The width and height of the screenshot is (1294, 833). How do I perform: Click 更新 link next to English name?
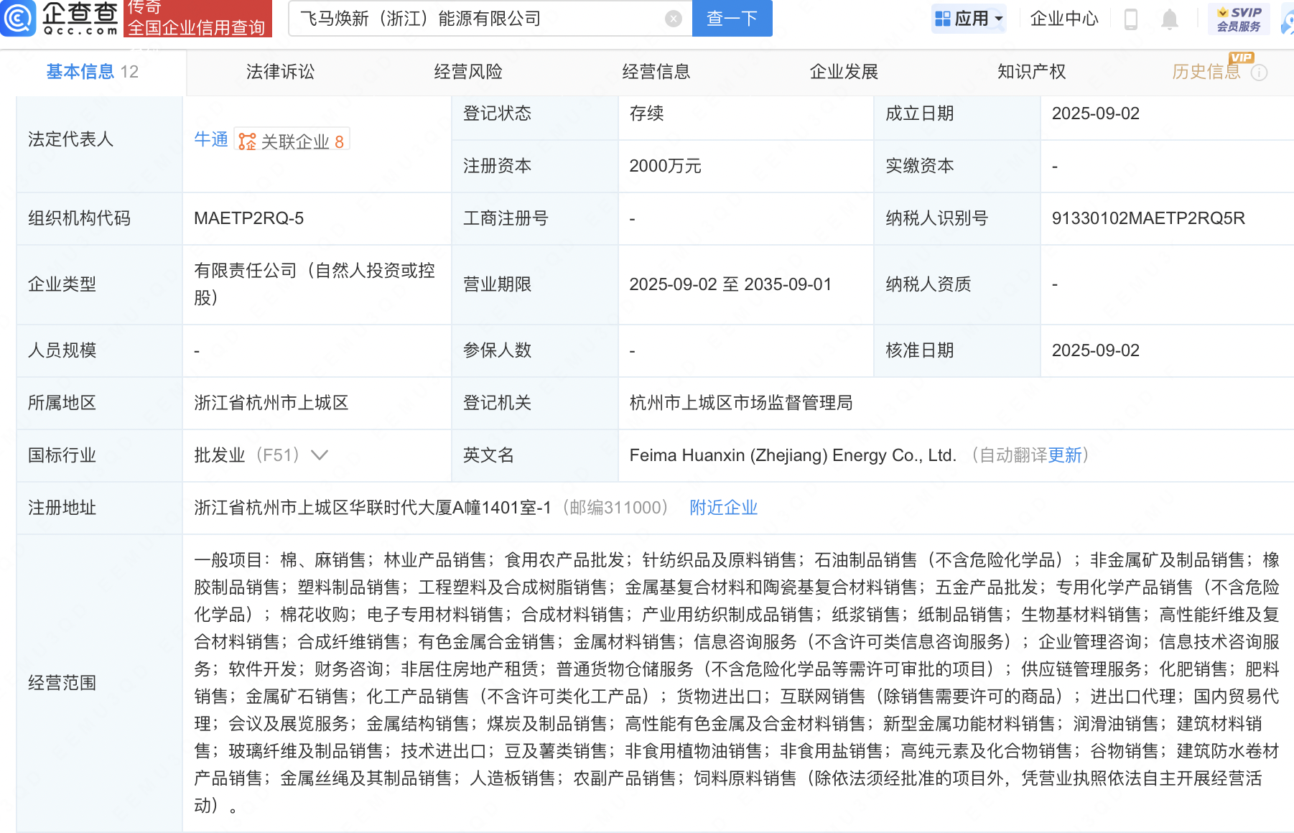(x=1065, y=455)
